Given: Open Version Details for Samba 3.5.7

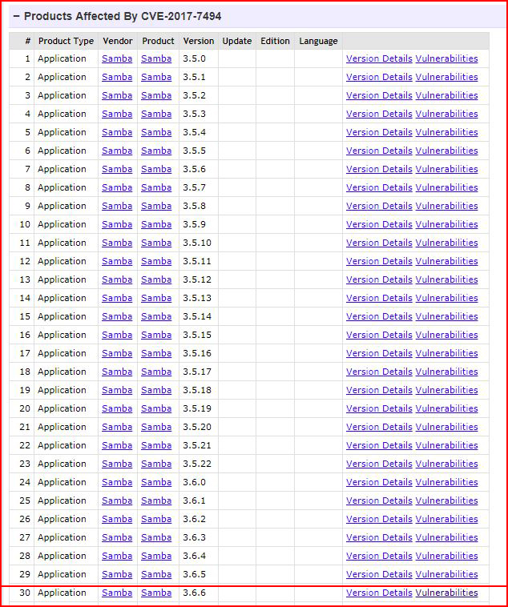Looking at the screenshot, I should pyautogui.click(x=379, y=187).
